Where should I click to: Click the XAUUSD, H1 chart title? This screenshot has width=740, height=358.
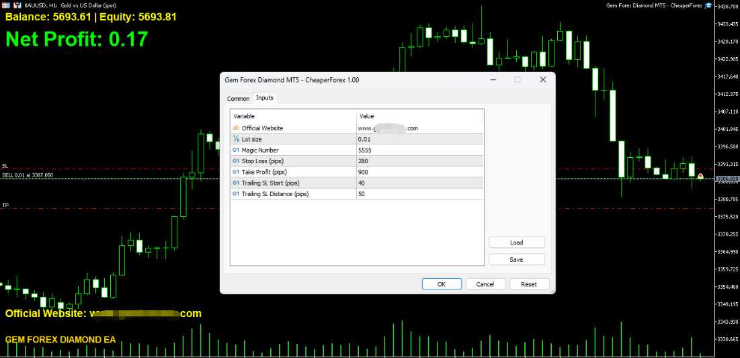71,5
